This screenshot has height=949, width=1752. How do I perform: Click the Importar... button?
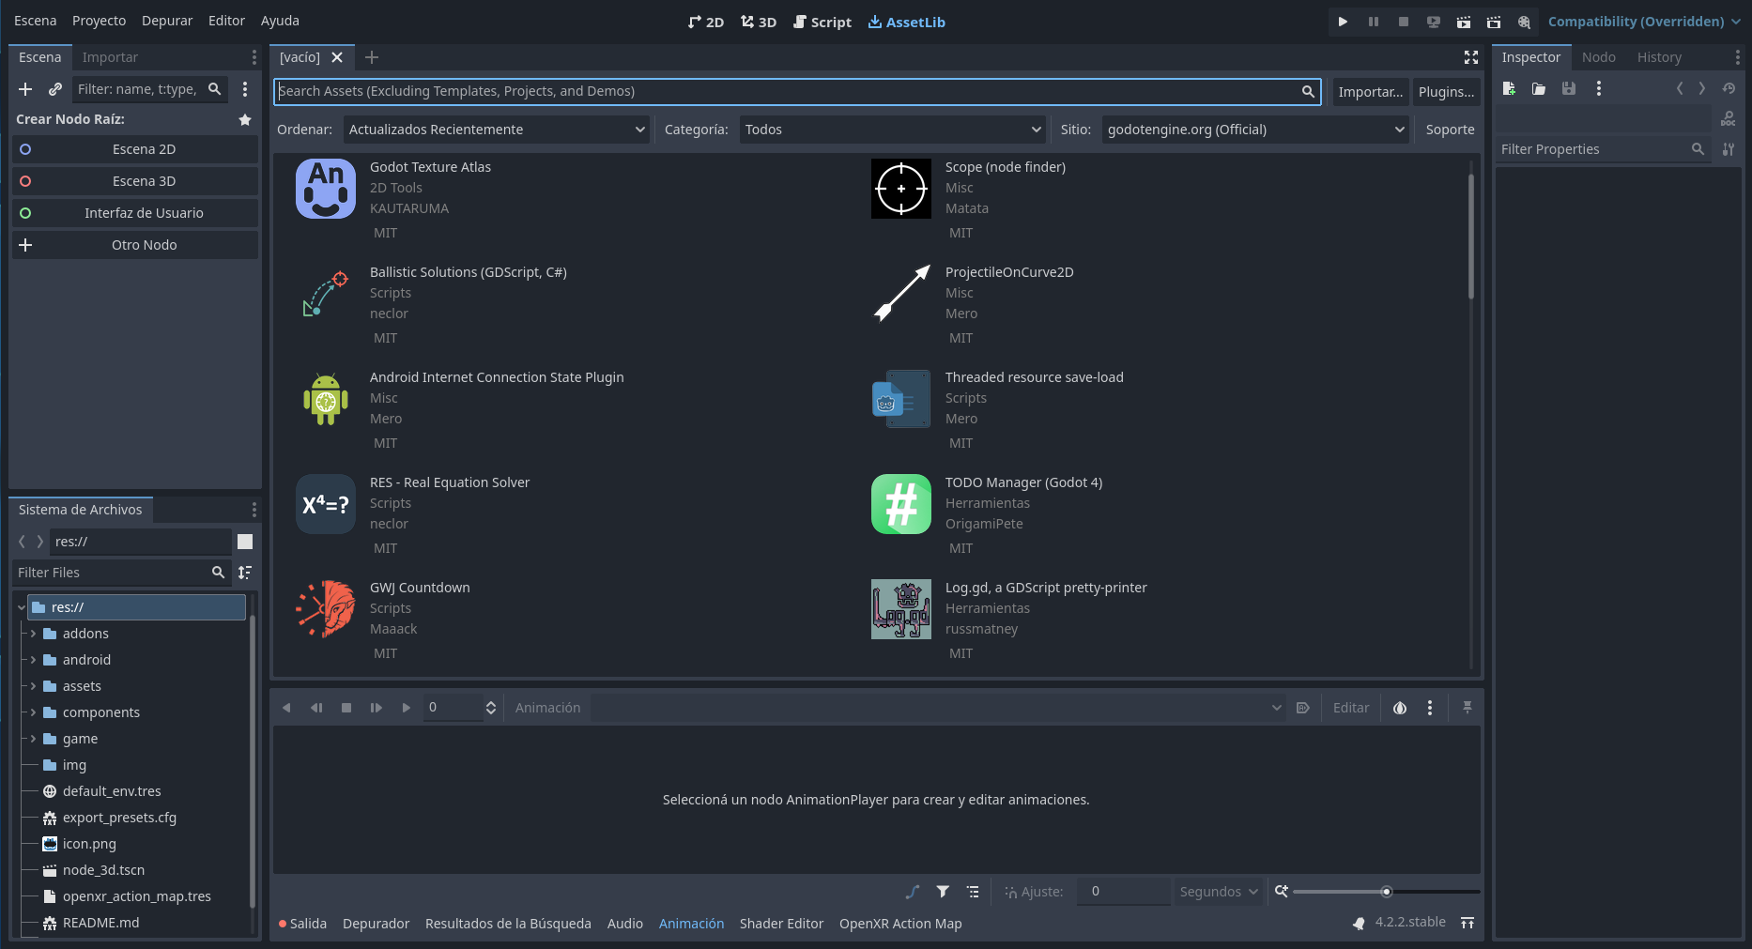[1371, 91]
